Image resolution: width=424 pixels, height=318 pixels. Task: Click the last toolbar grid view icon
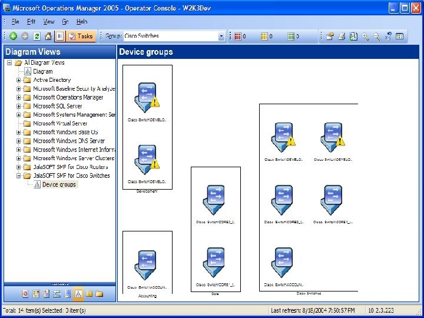tap(399, 37)
